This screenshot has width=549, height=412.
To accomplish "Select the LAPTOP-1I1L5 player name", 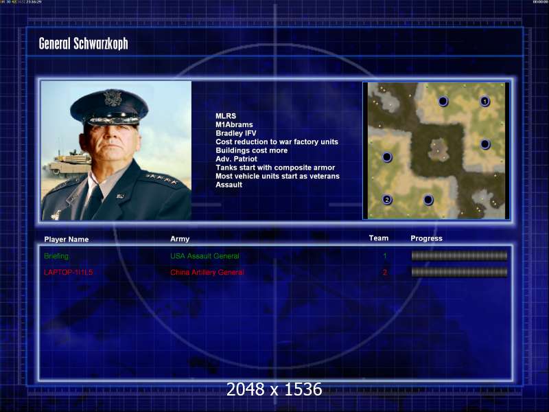I will pos(68,272).
